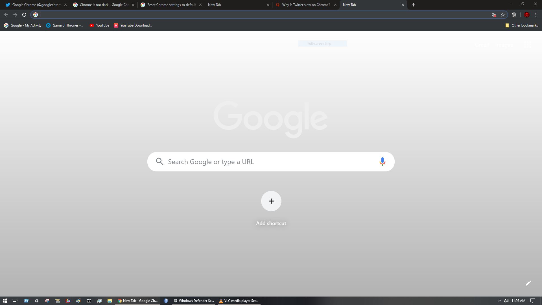Viewport: 542px width, 305px height.
Task: Close the 'Why is Twitter slow' tab
Action: (335, 5)
